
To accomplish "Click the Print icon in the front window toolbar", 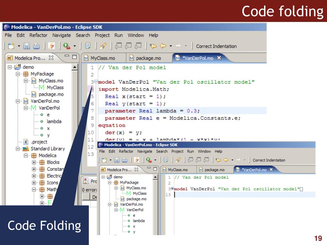I will 125,160.
